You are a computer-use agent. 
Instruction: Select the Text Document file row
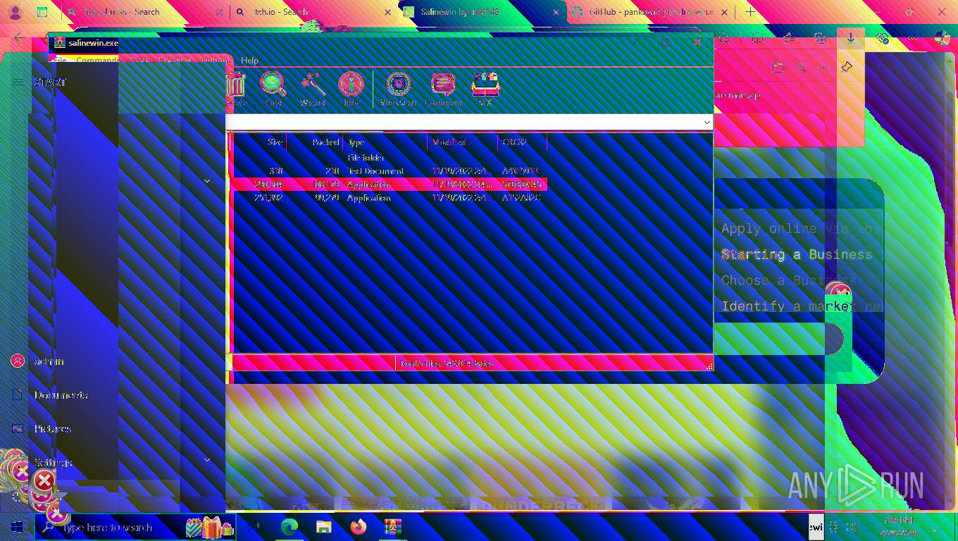(390, 171)
